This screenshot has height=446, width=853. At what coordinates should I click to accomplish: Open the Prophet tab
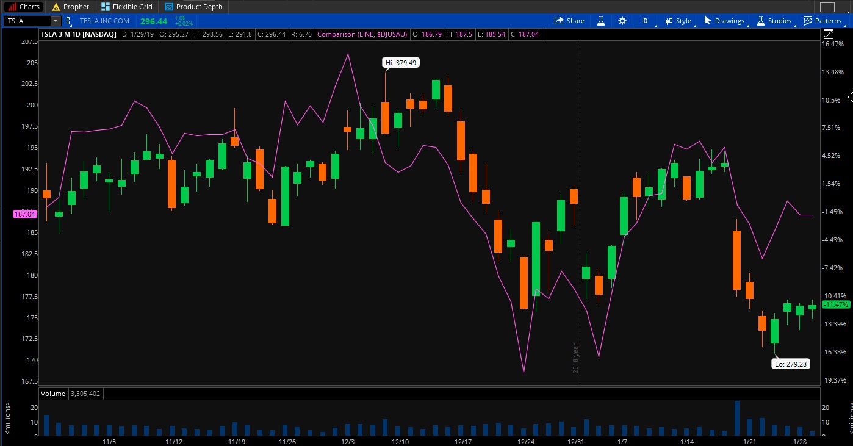tap(71, 7)
